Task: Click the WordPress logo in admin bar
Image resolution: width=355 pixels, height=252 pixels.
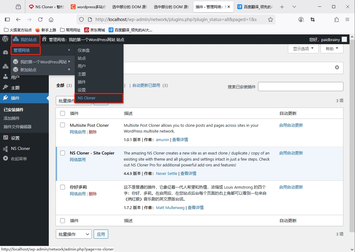Action: (5, 39)
